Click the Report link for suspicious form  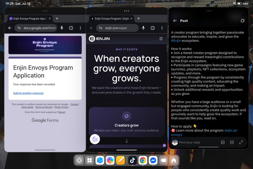pyautogui.click(x=62, y=112)
